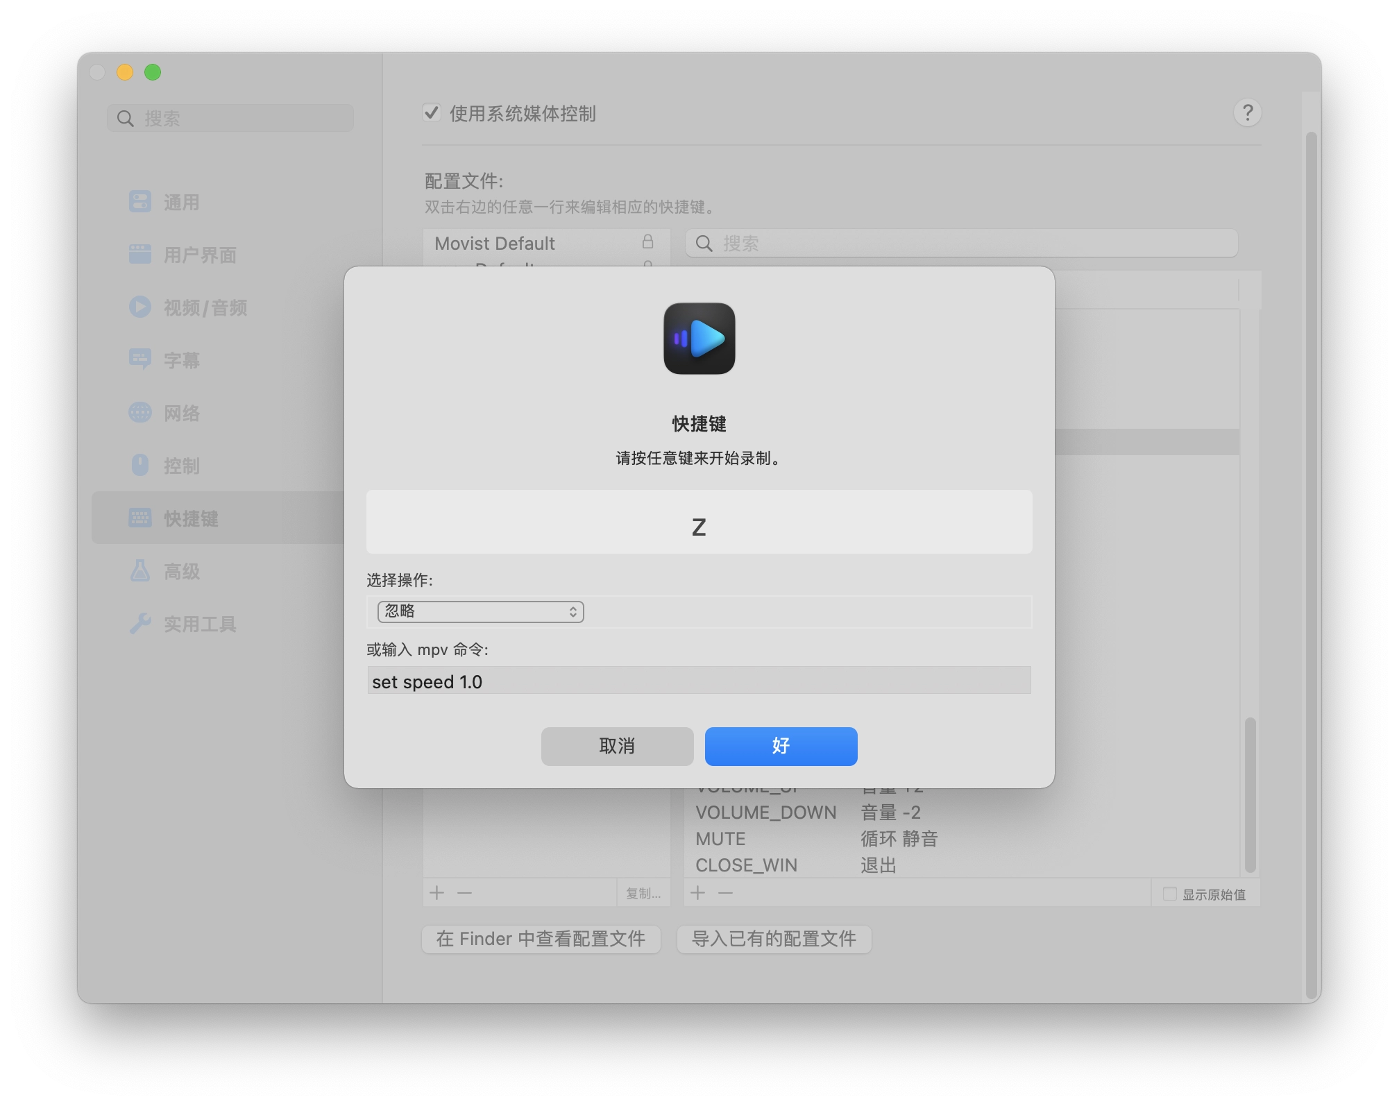The image size is (1399, 1106).
Task: Click the key bindings list vertical scrollbar
Action: point(1250,794)
